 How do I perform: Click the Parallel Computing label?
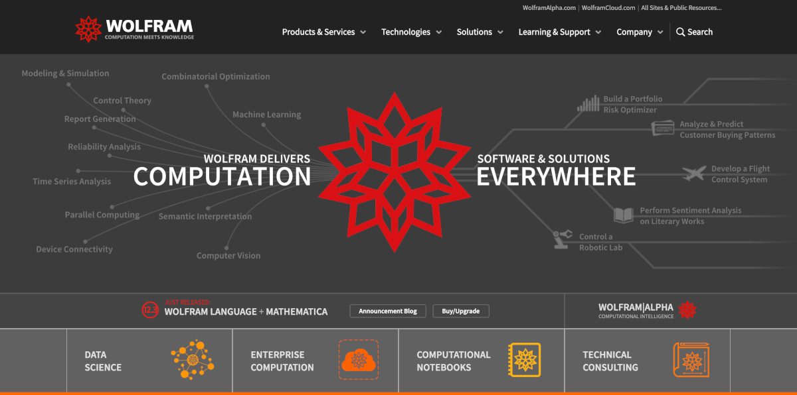pyautogui.click(x=102, y=215)
